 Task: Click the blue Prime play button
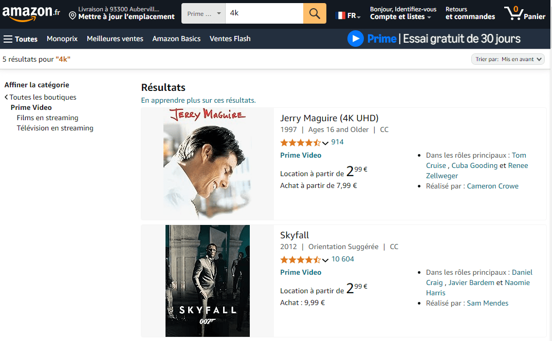tap(355, 39)
